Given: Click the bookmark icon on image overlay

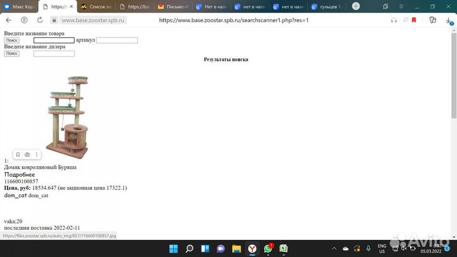Looking at the screenshot, I should 18,155.
